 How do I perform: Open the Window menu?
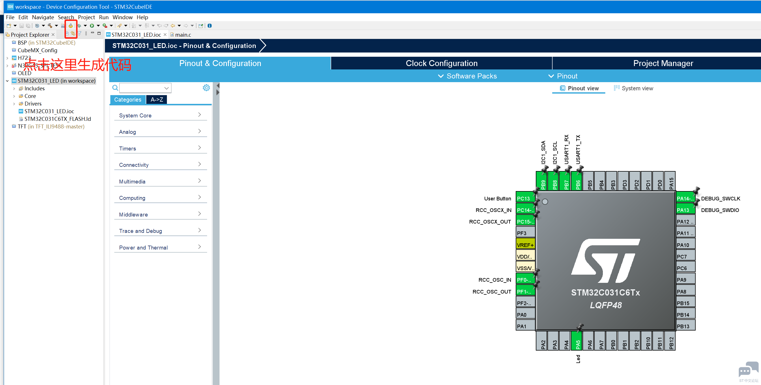click(x=122, y=17)
